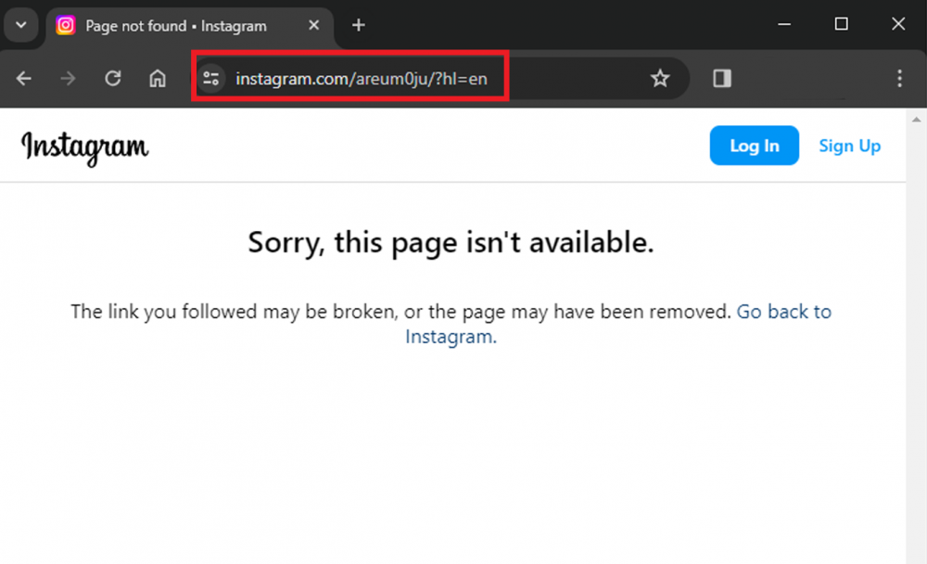
Task: Bookmark this page with the star icon
Action: (660, 78)
